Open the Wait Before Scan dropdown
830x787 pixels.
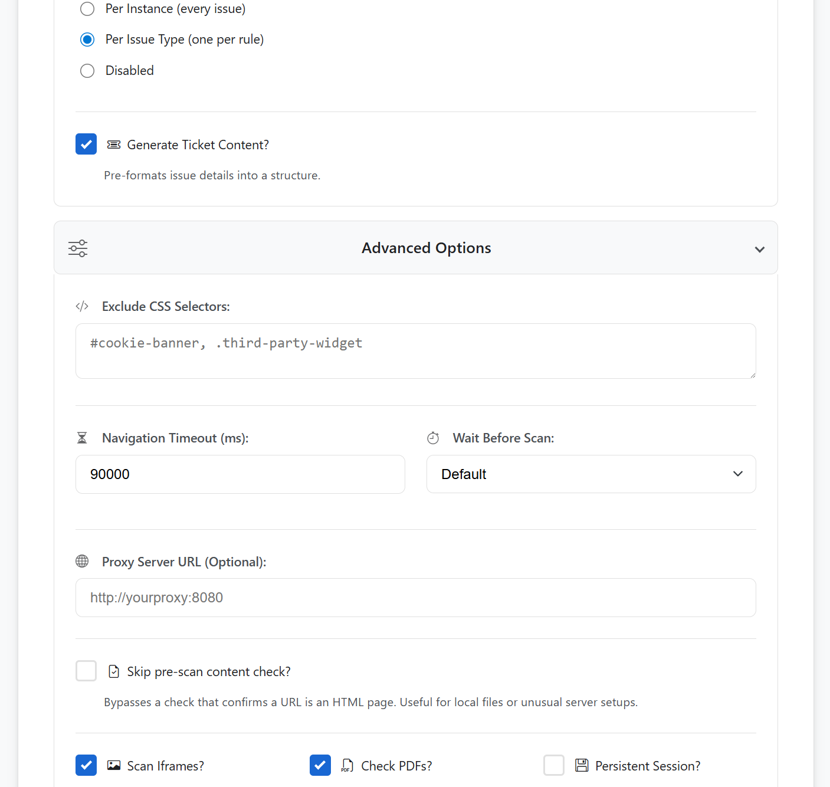click(x=591, y=474)
